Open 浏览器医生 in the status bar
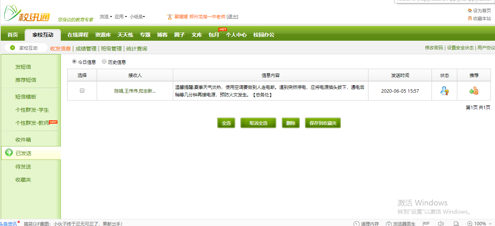 (401, 223)
